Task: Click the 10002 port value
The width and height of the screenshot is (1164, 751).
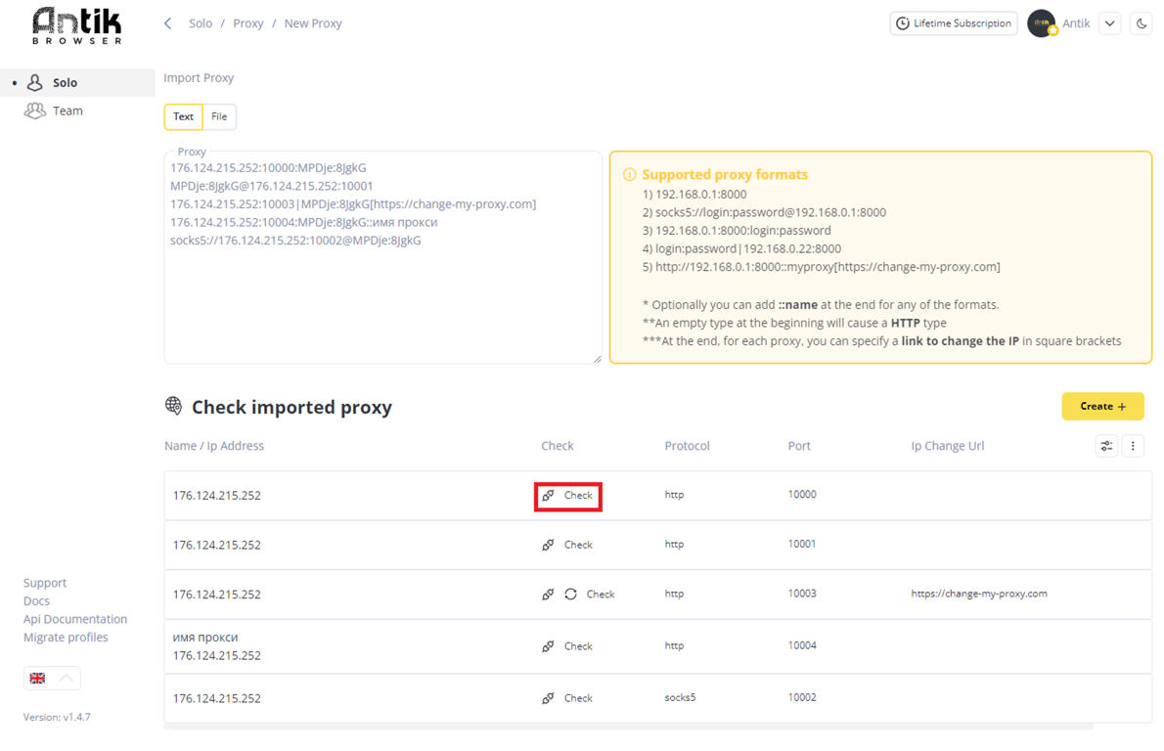Action: click(802, 697)
